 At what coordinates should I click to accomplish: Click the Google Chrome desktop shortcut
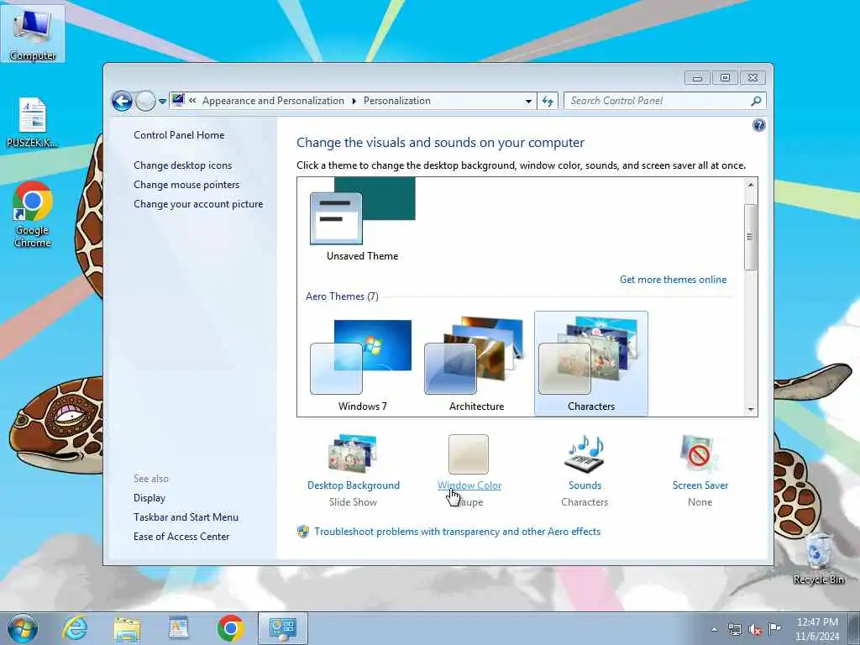[x=33, y=214]
